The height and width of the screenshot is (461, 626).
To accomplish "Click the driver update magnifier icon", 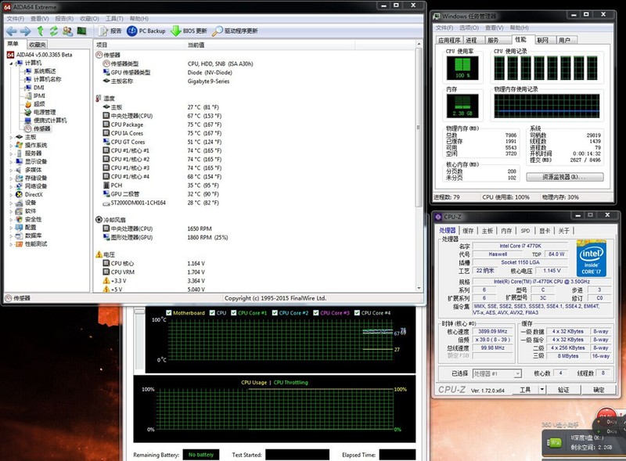I will (x=217, y=31).
